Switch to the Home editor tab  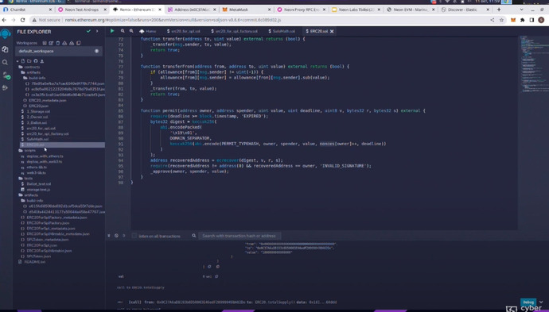[148, 32]
